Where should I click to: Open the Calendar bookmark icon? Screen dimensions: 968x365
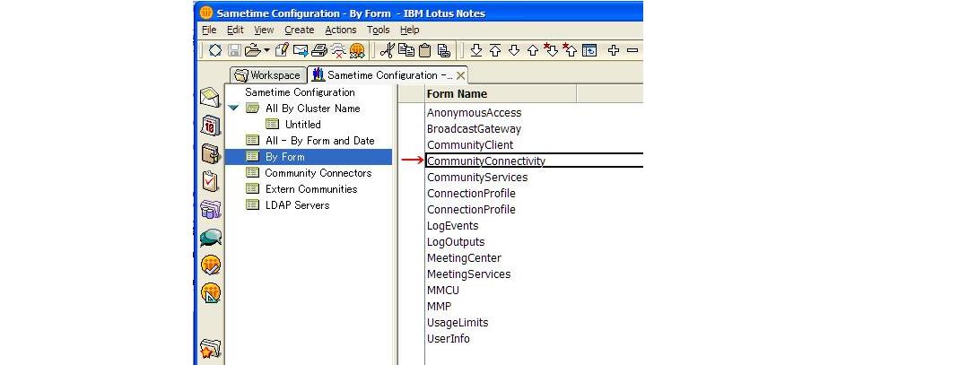(211, 126)
